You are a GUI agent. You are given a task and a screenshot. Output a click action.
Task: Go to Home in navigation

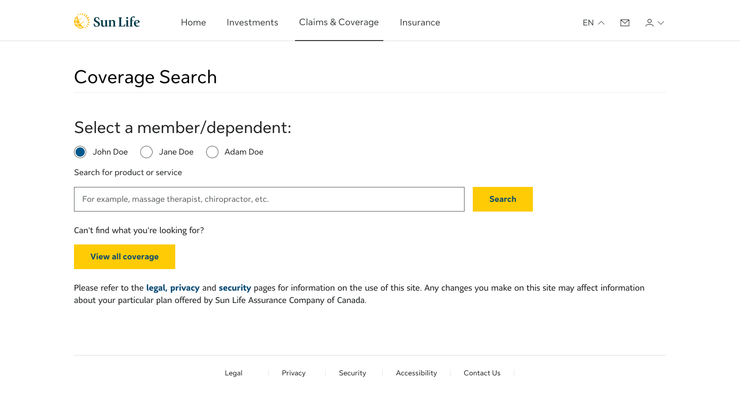(193, 23)
